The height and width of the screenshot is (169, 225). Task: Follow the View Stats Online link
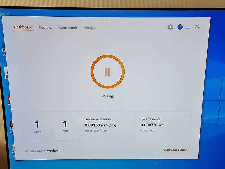pyautogui.click(x=176, y=150)
